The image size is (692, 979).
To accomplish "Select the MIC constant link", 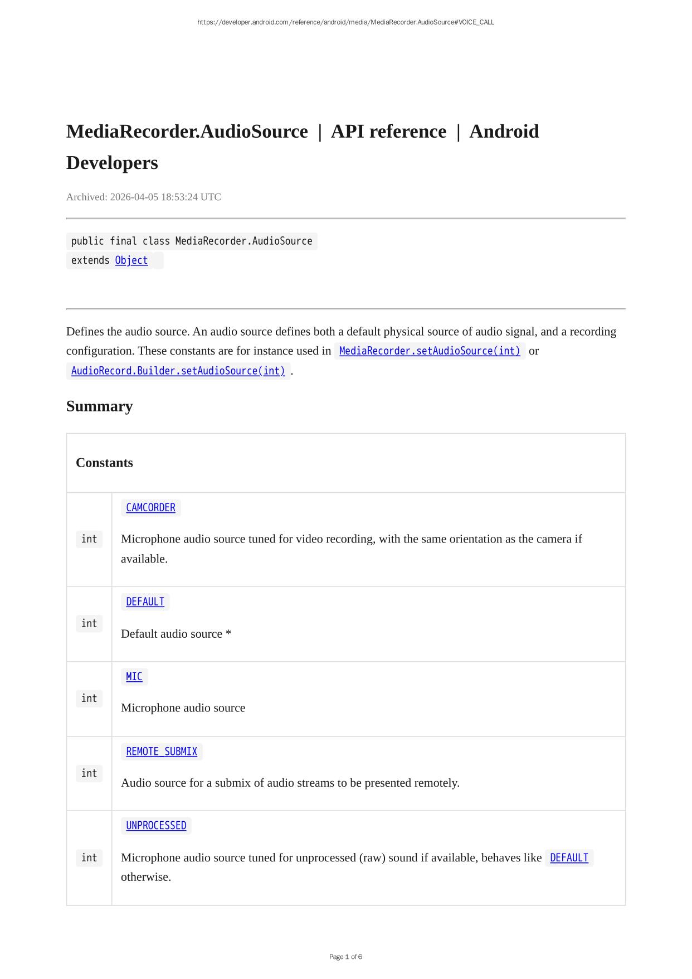I will point(134,677).
